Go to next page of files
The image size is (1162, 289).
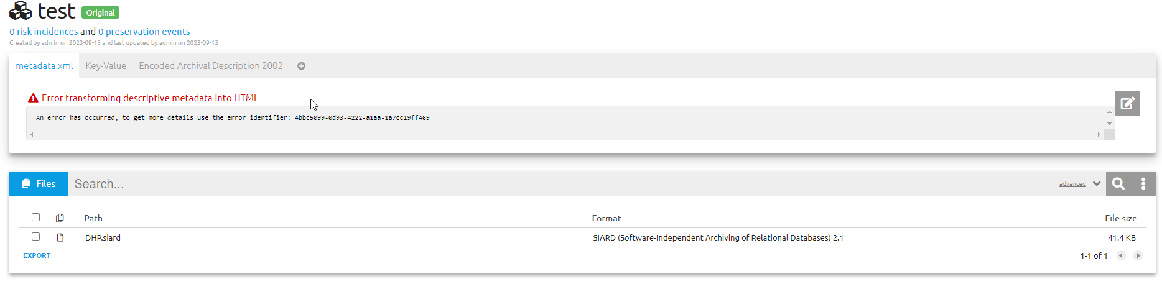[1138, 255]
